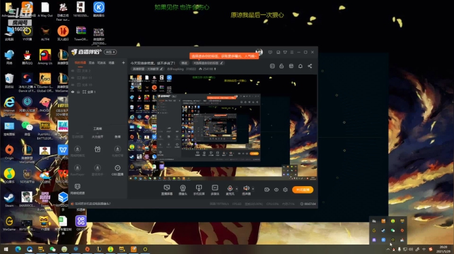
Task: Click the taskbar clock and date
Action: pyautogui.click(x=443, y=249)
